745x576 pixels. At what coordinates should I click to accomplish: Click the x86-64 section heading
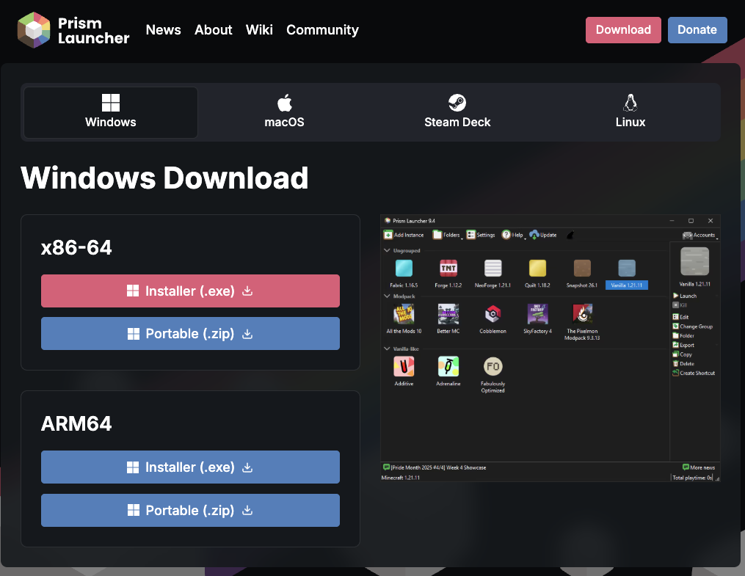coord(76,247)
